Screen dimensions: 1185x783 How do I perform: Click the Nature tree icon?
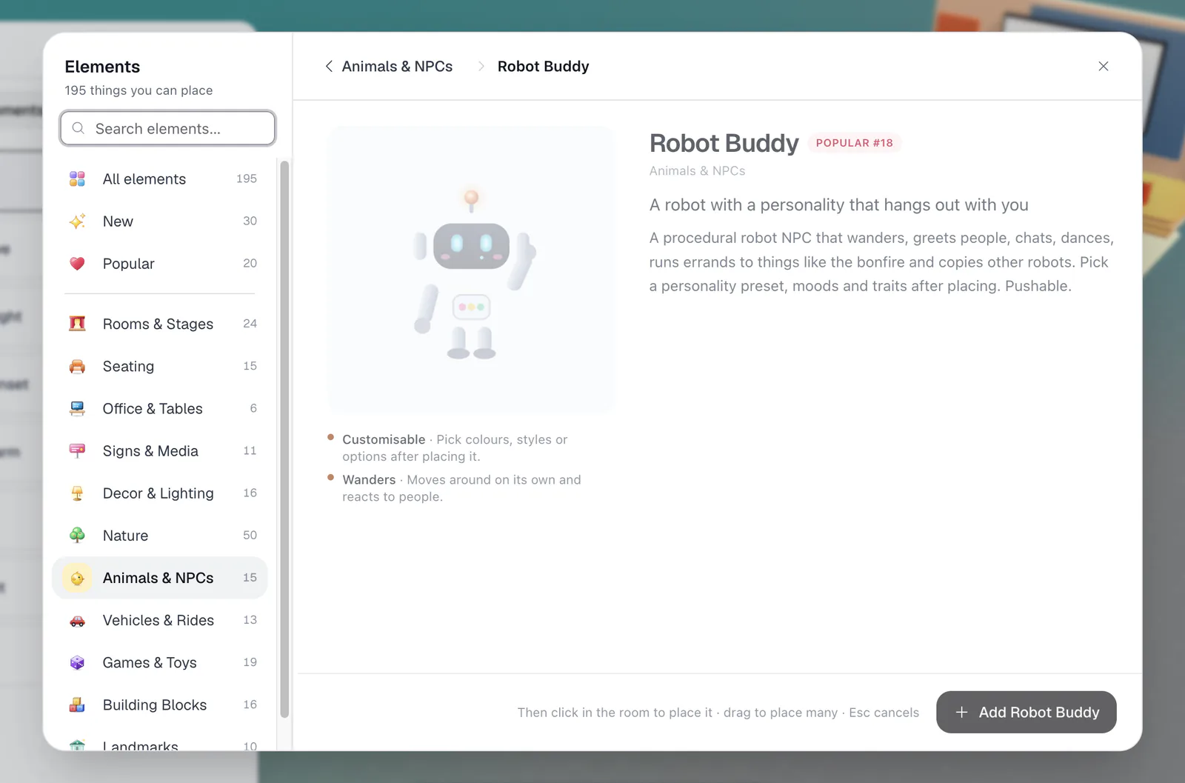(x=77, y=535)
